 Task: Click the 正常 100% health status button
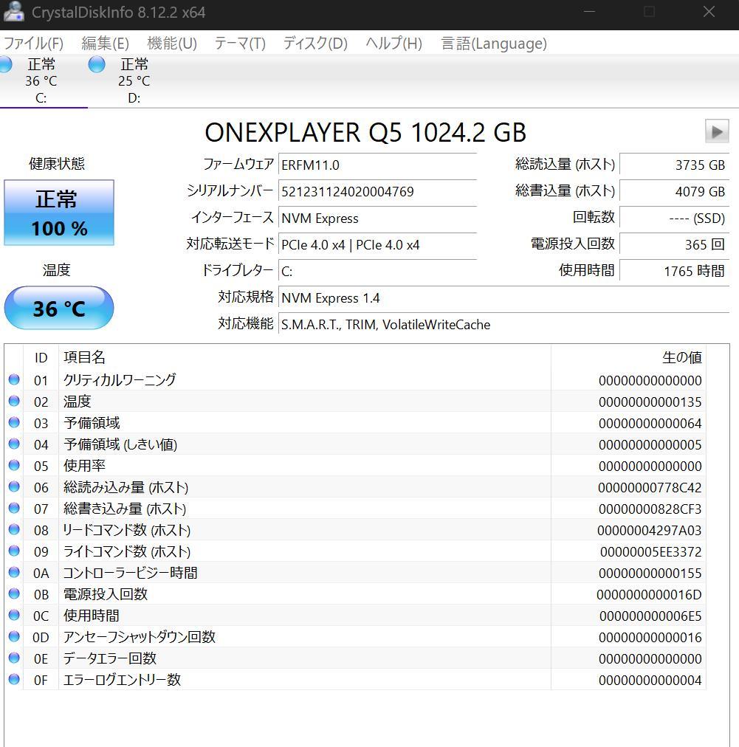click(59, 213)
